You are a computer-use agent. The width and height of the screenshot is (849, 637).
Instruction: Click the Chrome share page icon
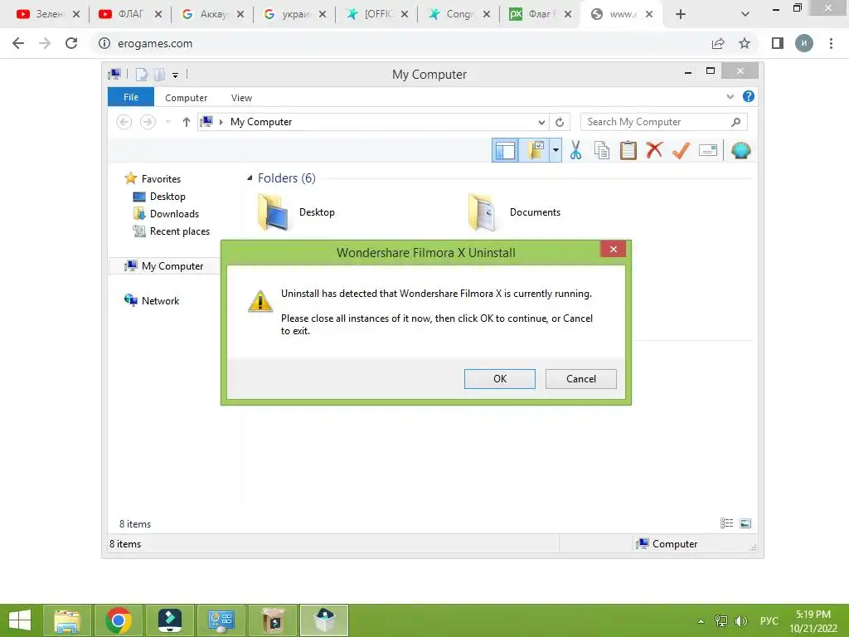[718, 43]
